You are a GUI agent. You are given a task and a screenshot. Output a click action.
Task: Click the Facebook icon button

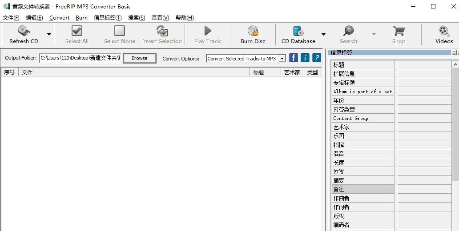coord(293,58)
